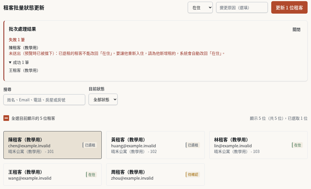Click the 批次處理結果 heading
Image resolution: width=311 pixels, height=189 pixels.
pos(22,29)
